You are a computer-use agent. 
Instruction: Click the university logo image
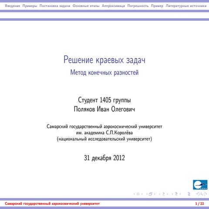[x=200, y=185]
